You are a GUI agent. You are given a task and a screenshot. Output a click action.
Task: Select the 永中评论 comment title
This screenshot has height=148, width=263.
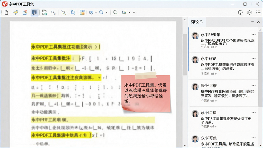pos(209,59)
